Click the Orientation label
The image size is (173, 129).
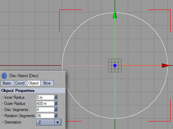[x=13, y=122]
